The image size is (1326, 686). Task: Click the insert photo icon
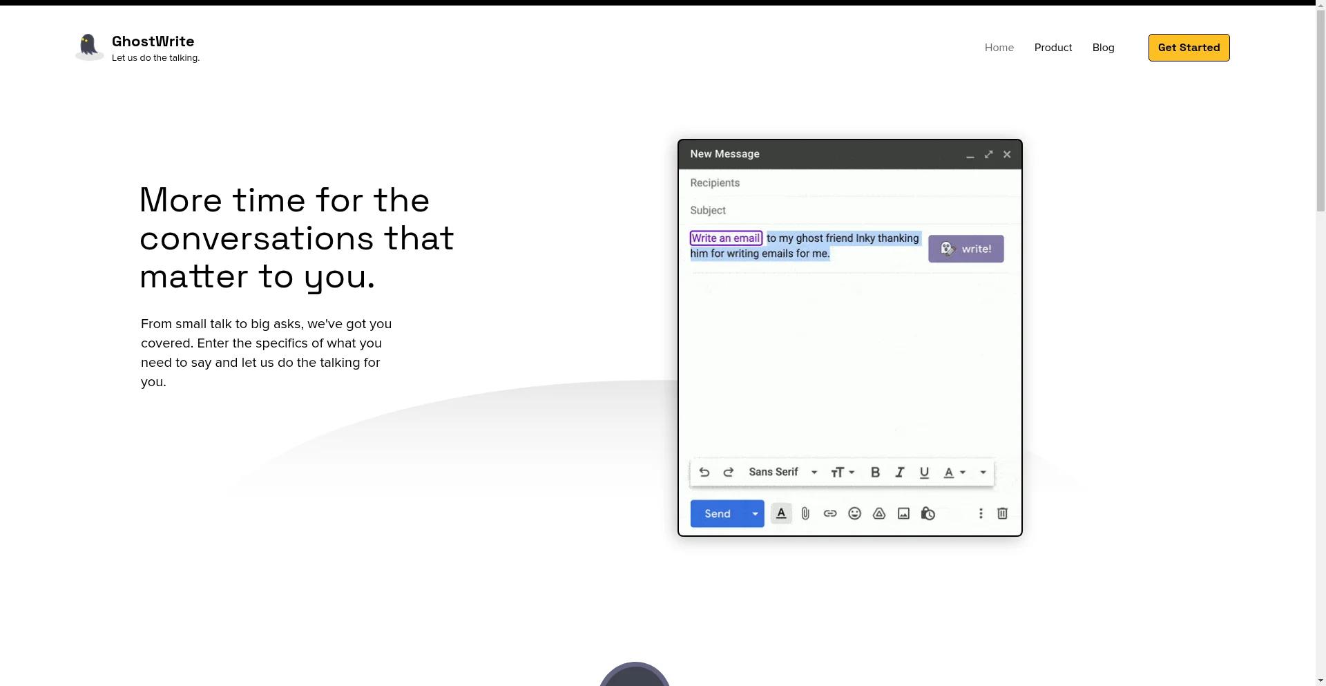pos(903,514)
